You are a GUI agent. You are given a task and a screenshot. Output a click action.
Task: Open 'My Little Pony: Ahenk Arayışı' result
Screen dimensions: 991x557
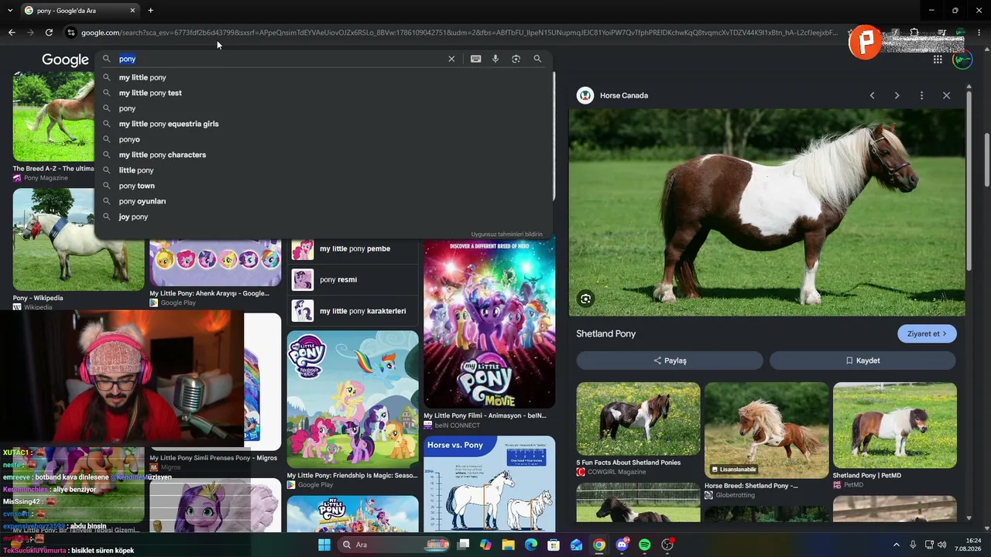point(215,263)
